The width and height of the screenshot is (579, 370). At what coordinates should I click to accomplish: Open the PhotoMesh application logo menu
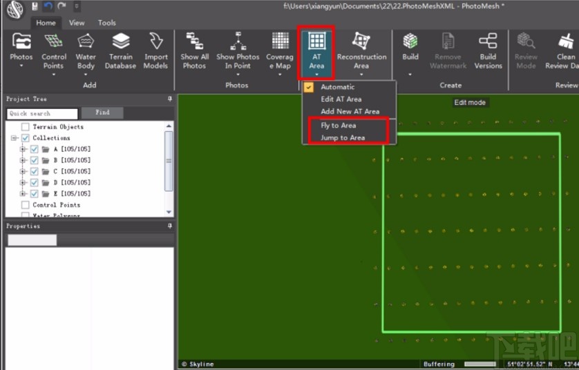point(15,9)
